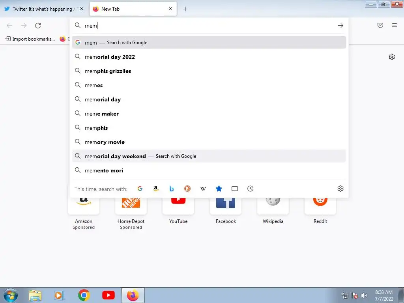Launch Windows Media Player from taskbar
The image size is (404, 303).
tap(59, 296)
